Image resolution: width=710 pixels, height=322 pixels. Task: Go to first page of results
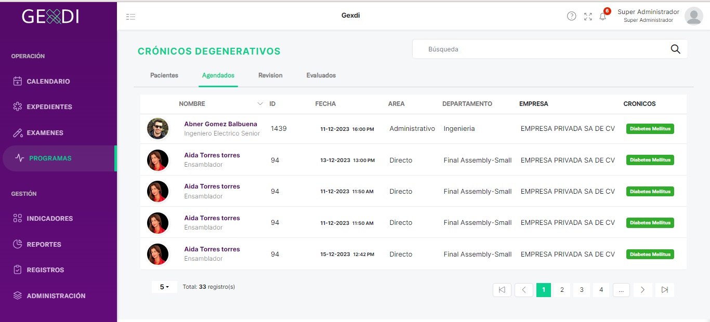click(502, 290)
